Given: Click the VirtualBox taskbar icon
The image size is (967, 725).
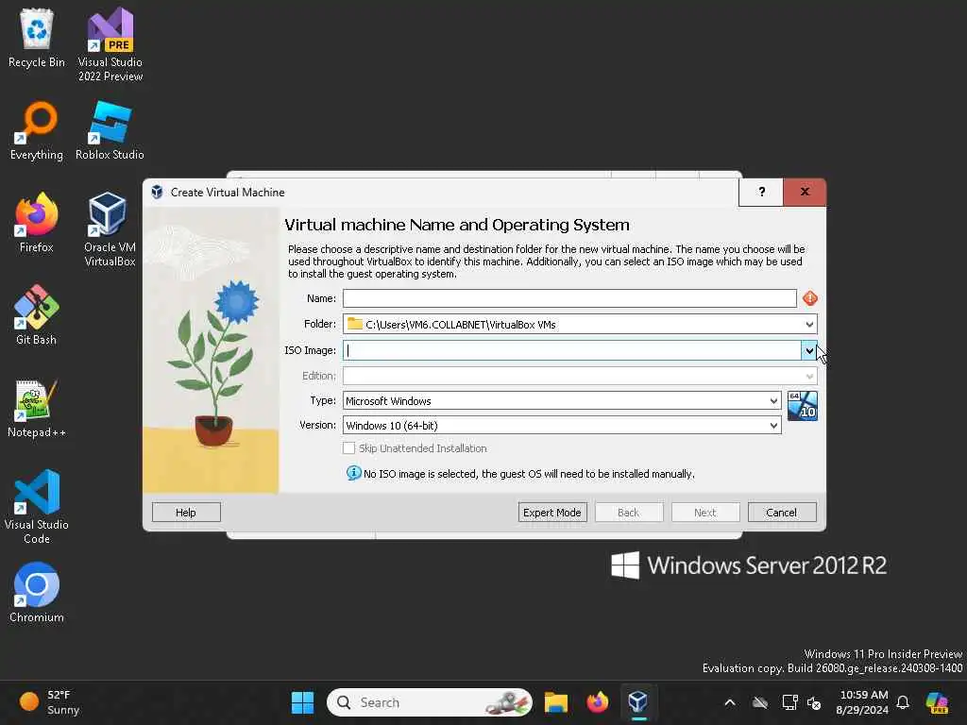Looking at the screenshot, I should (x=637, y=702).
